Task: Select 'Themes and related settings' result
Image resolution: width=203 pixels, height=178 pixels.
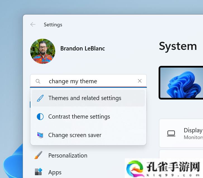Action: click(x=88, y=98)
